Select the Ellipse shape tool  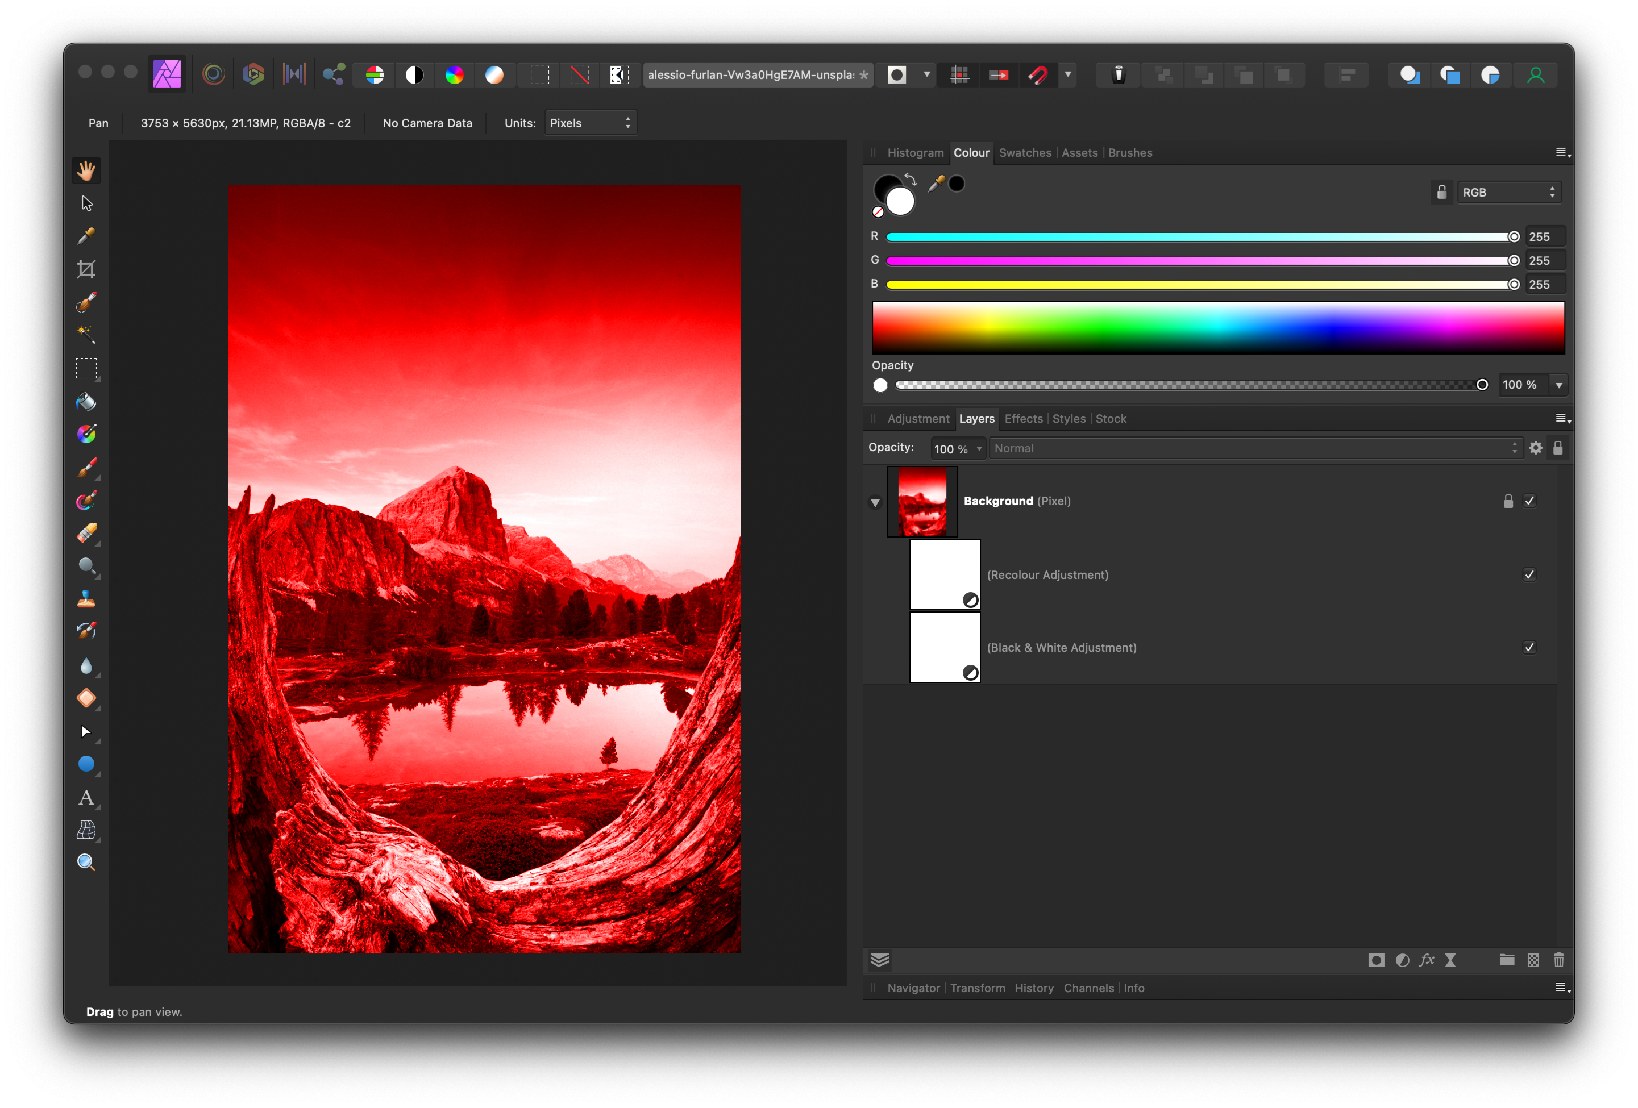[86, 764]
